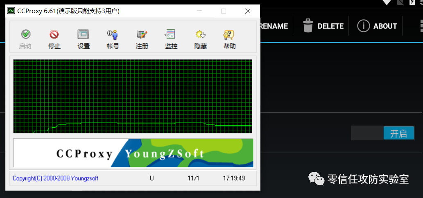This screenshot has width=423, height=198.
Task: Click the CCProxy title bar app icon
Action: (x=11, y=11)
